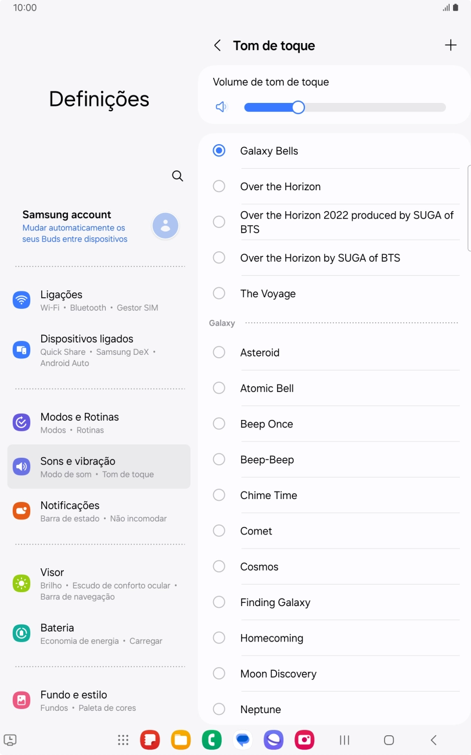This screenshot has height=755, width=471.
Task: Click the ringtone volume slider track
Action: click(372, 107)
